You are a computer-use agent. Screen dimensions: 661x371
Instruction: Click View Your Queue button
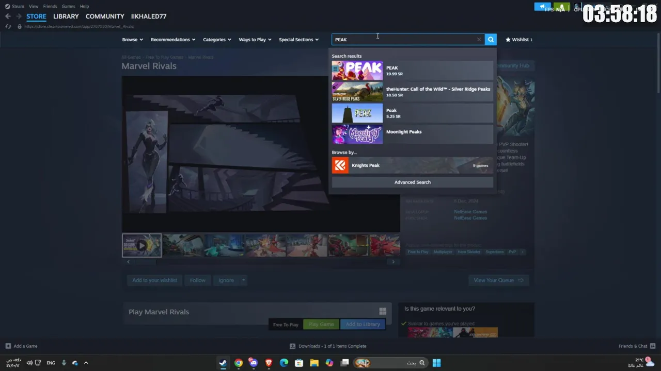(x=498, y=280)
